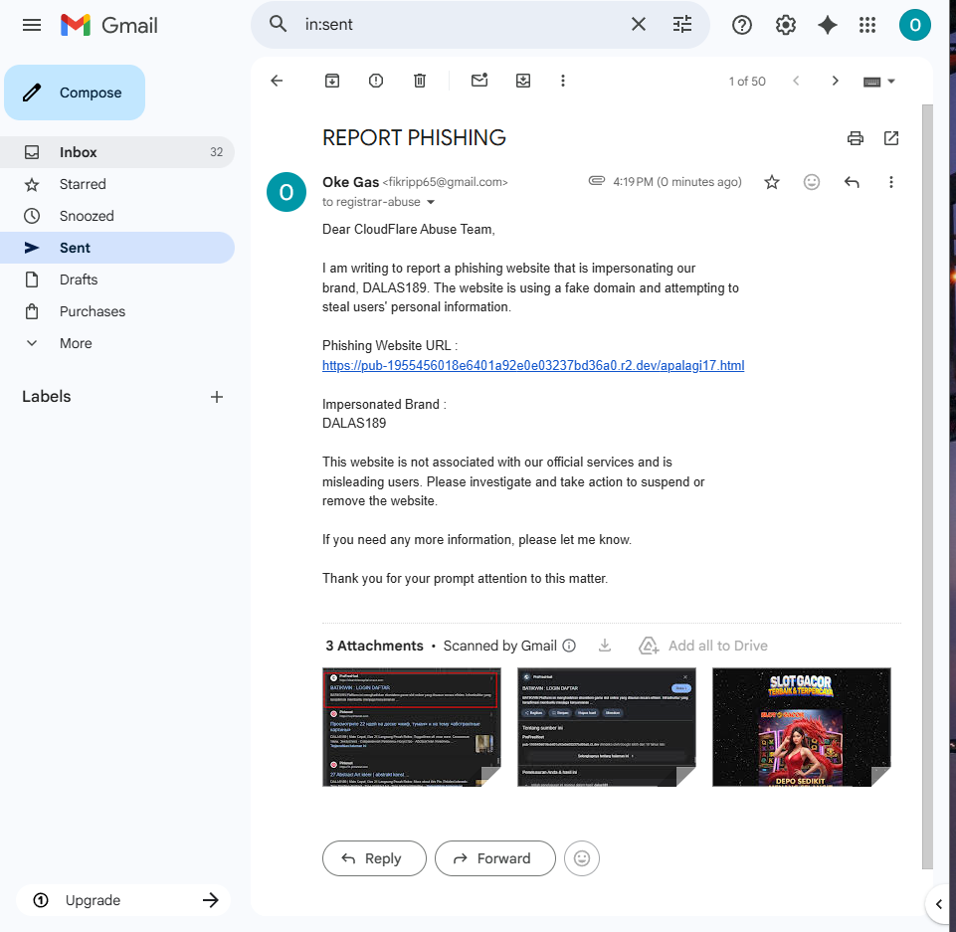Screen dimensions: 956x932
Task: Mark the email as unread
Action: click(x=479, y=81)
